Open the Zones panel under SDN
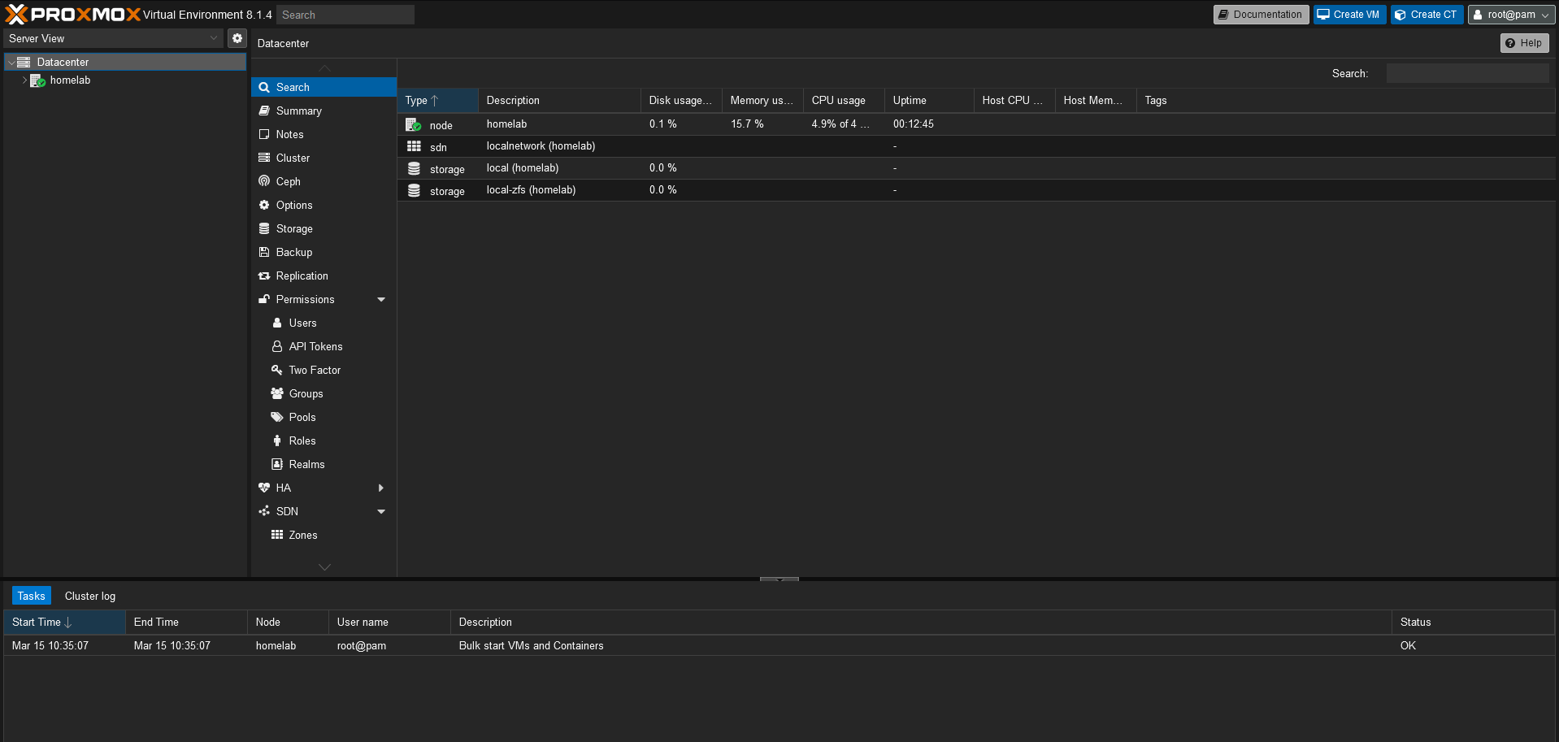Screen dimensions: 1559x742 [x=302, y=535]
